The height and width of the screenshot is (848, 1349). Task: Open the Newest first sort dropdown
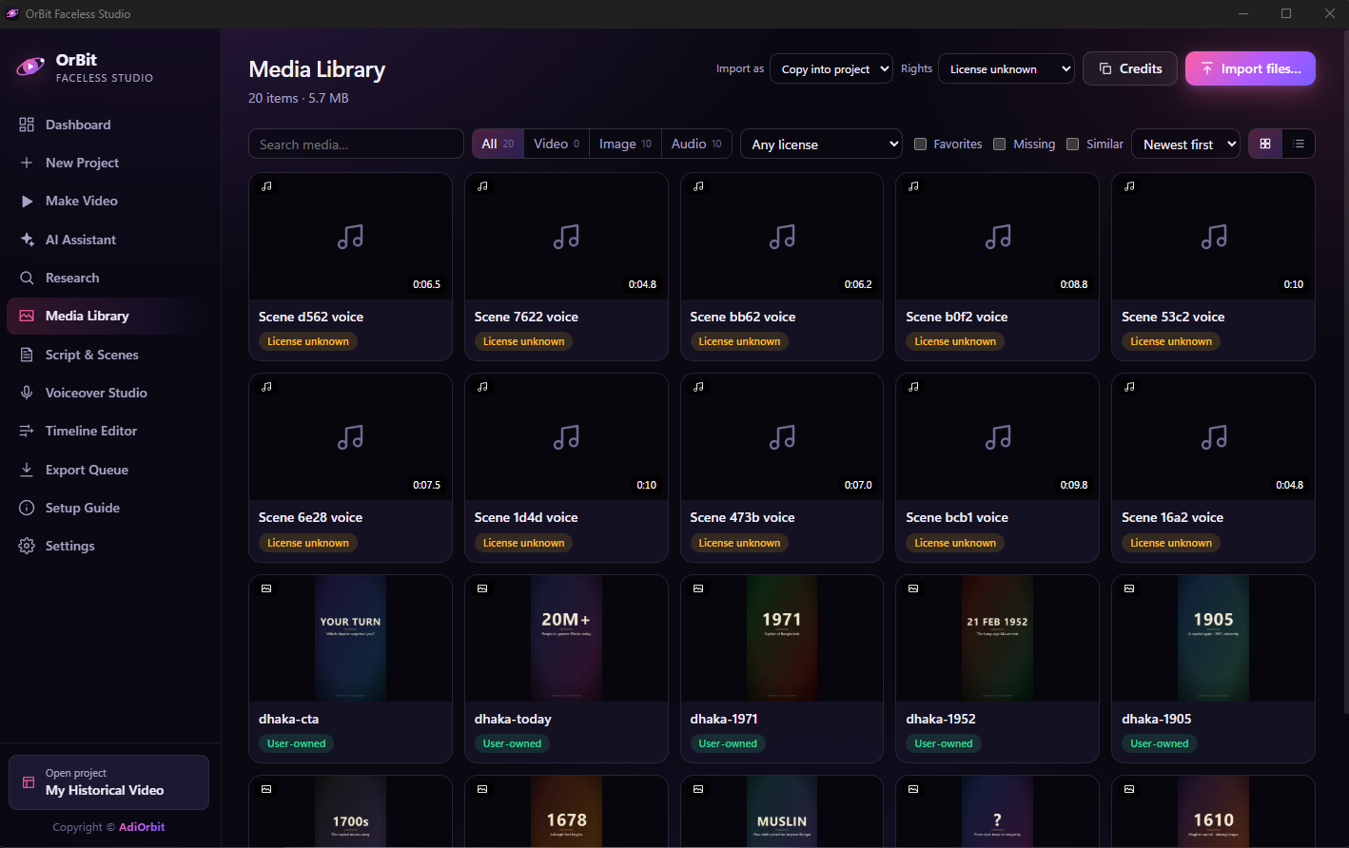(1186, 144)
